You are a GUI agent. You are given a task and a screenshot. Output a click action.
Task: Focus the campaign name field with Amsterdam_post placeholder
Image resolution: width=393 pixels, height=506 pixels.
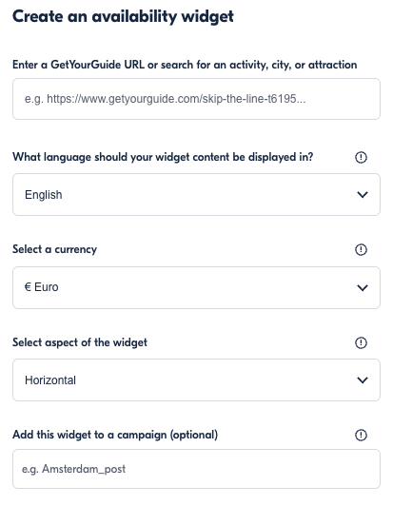[196, 469]
